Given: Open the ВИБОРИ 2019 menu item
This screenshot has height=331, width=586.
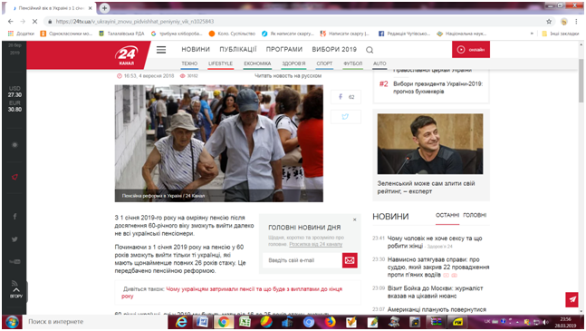Looking at the screenshot, I should pyautogui.click(x=334, y=49).
